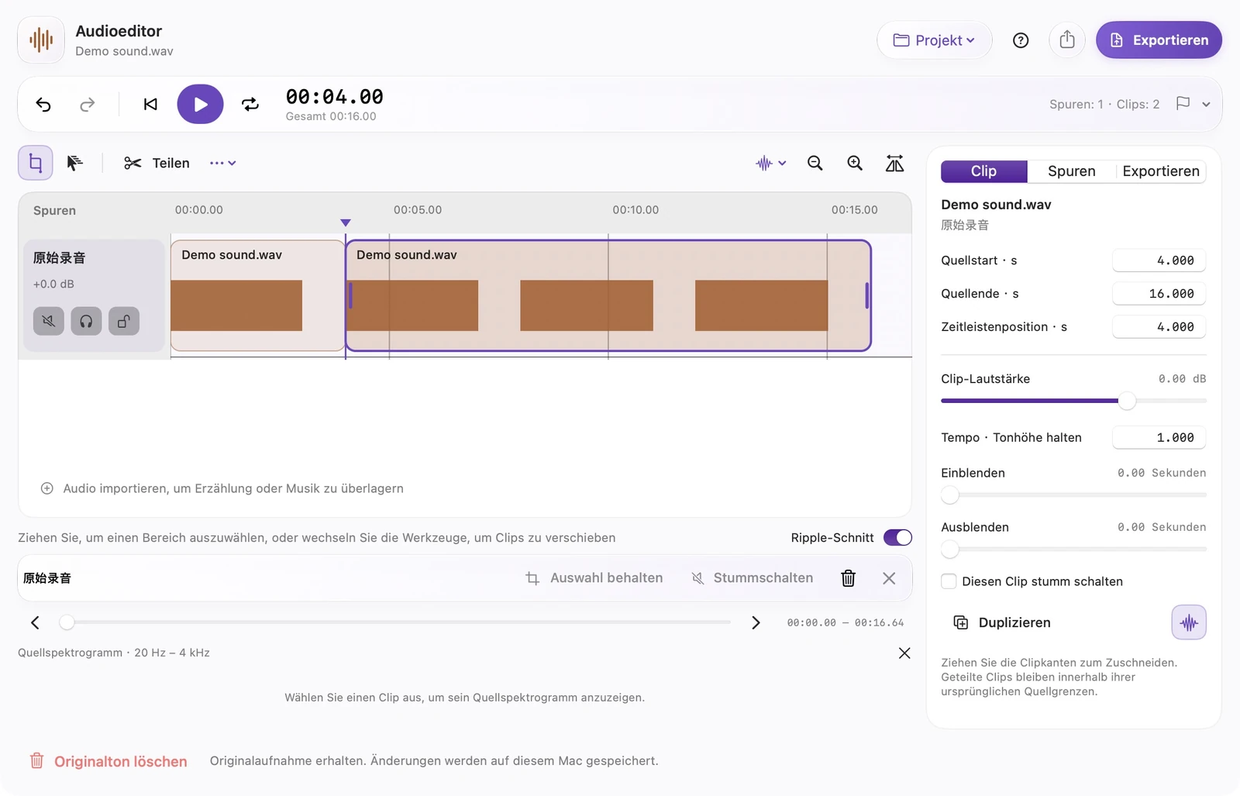1240x796 pixels.
Task: Click the purple Exportieren button
Action: [1159, 40]
